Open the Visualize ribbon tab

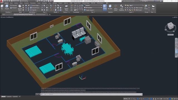click(26, 3)
